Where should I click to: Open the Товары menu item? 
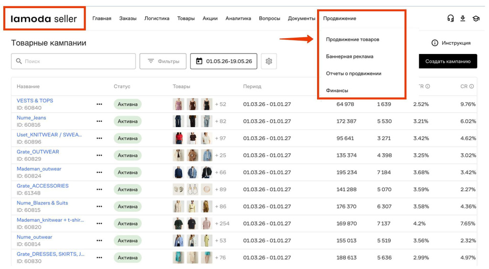click(186, 19)
